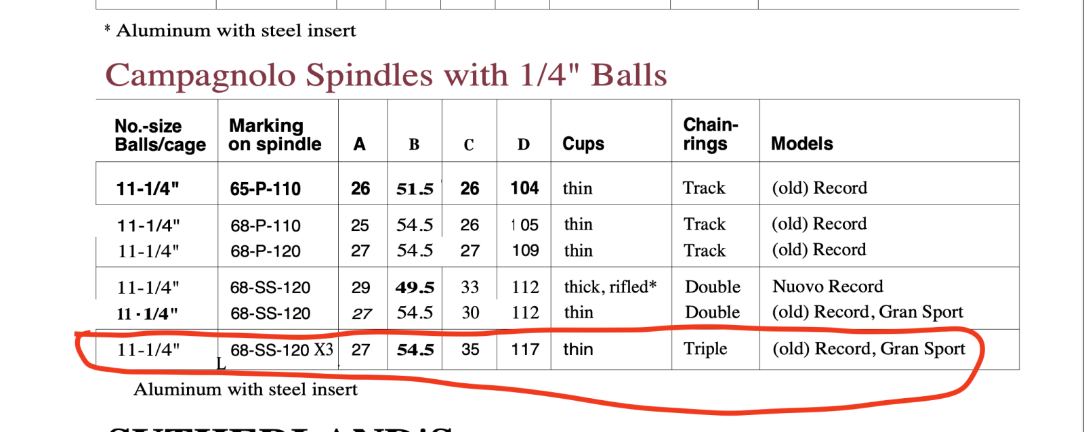Click the D column header

click(524, 144)
